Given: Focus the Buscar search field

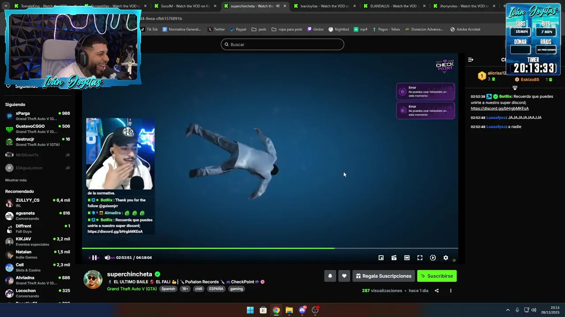Looking at the screenshot, I should (282, 44).
